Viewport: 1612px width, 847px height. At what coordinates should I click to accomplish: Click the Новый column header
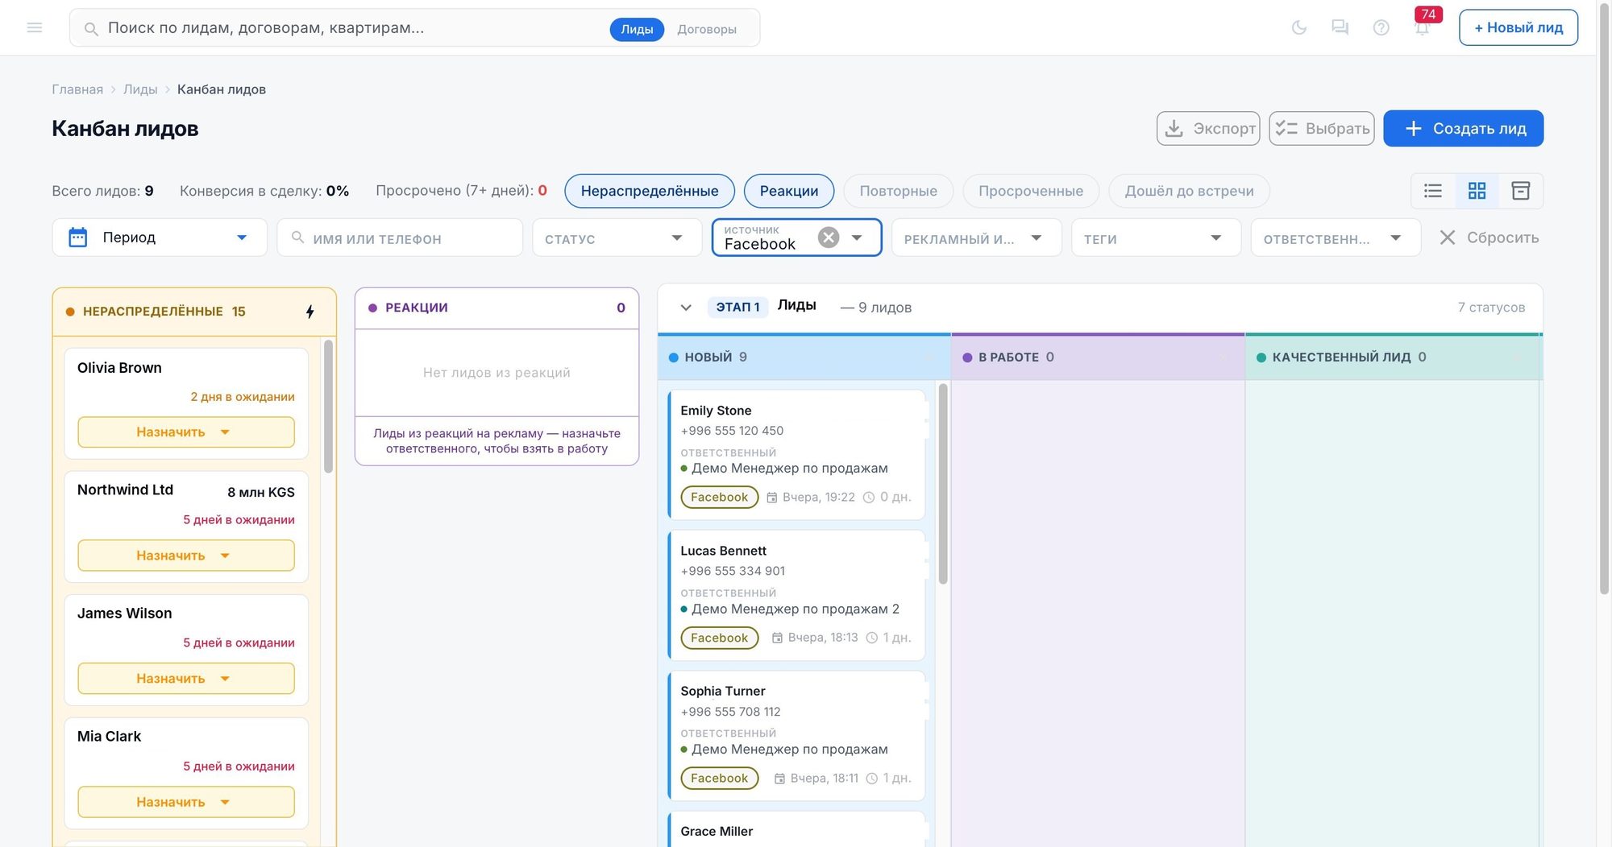(804, 357)
